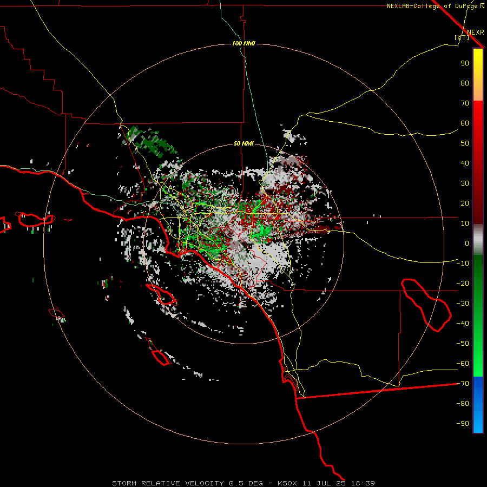Click the Santa Catalina Island outline
This screenshot has width=487, height=487.
161,294
